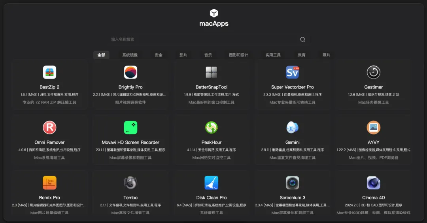This screenshot has height=223, width=427.
Task: Open the Remix Pro app icon
Action: click(x=49, y=183)
